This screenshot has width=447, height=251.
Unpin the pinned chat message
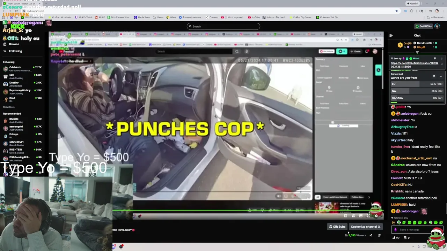[435, 59]
